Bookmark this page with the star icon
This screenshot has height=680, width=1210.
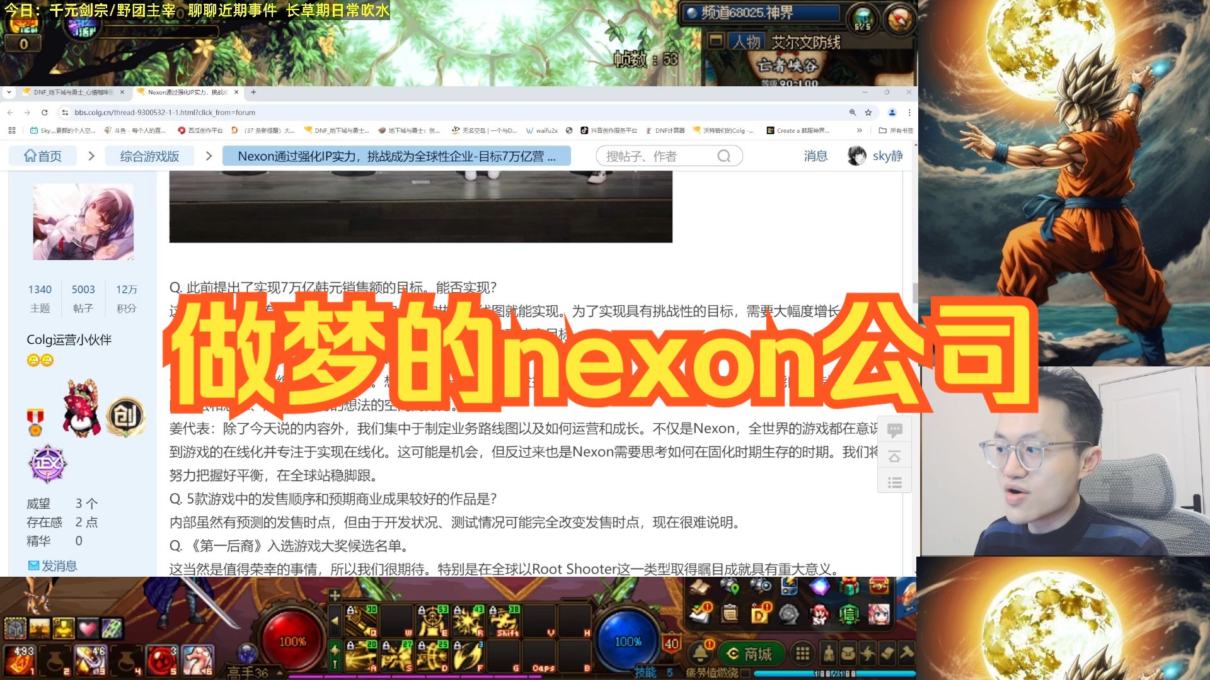point(868,113)
